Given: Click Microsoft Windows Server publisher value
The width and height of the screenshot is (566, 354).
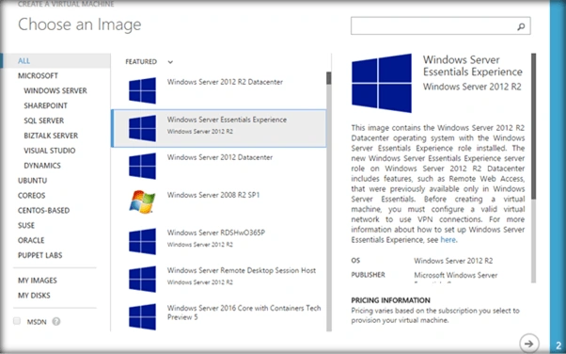Looking at the screenshot, I should (456, 275).
